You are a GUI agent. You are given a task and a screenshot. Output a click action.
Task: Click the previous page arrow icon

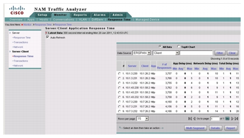coord(194,119)
